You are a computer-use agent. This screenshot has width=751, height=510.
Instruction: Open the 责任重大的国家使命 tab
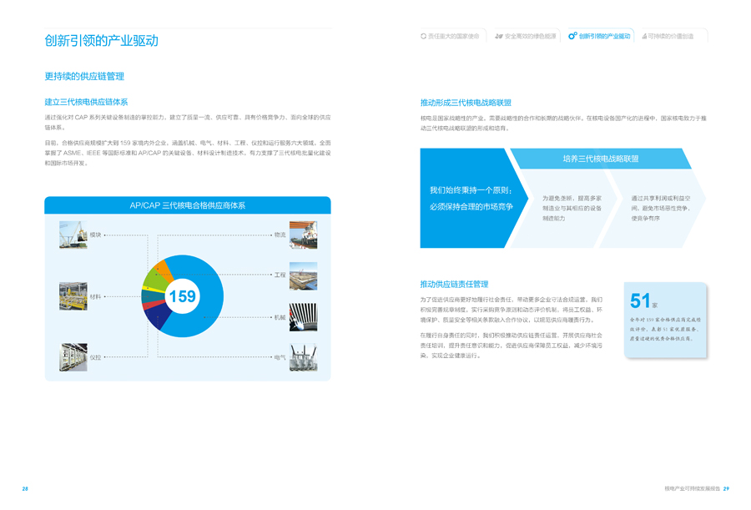tap(453, 36)
